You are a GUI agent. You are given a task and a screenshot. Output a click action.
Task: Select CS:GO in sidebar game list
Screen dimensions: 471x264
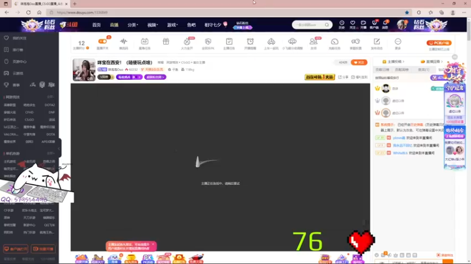29,120
